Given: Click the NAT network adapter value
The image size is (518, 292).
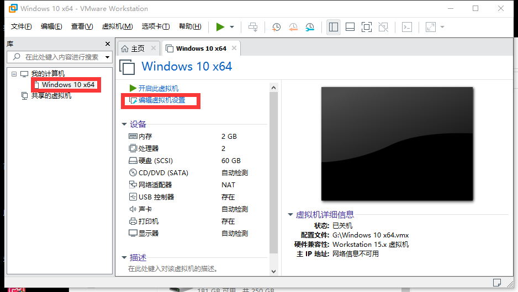Looking at the screenshot, I should (228, 185).
